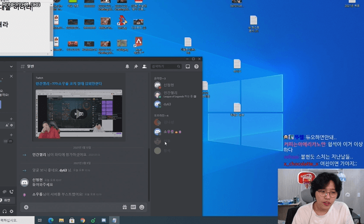The image size is (364, 224).
Task: Open the Twitch clip title link
Action: click(x=69, y=84)
